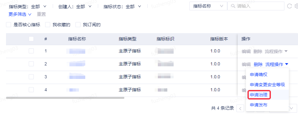Select all rows via header checkbox
Image resolution: width=298 pixels, height=114 pixels.
pyautogui.click(x=31, y=39)
